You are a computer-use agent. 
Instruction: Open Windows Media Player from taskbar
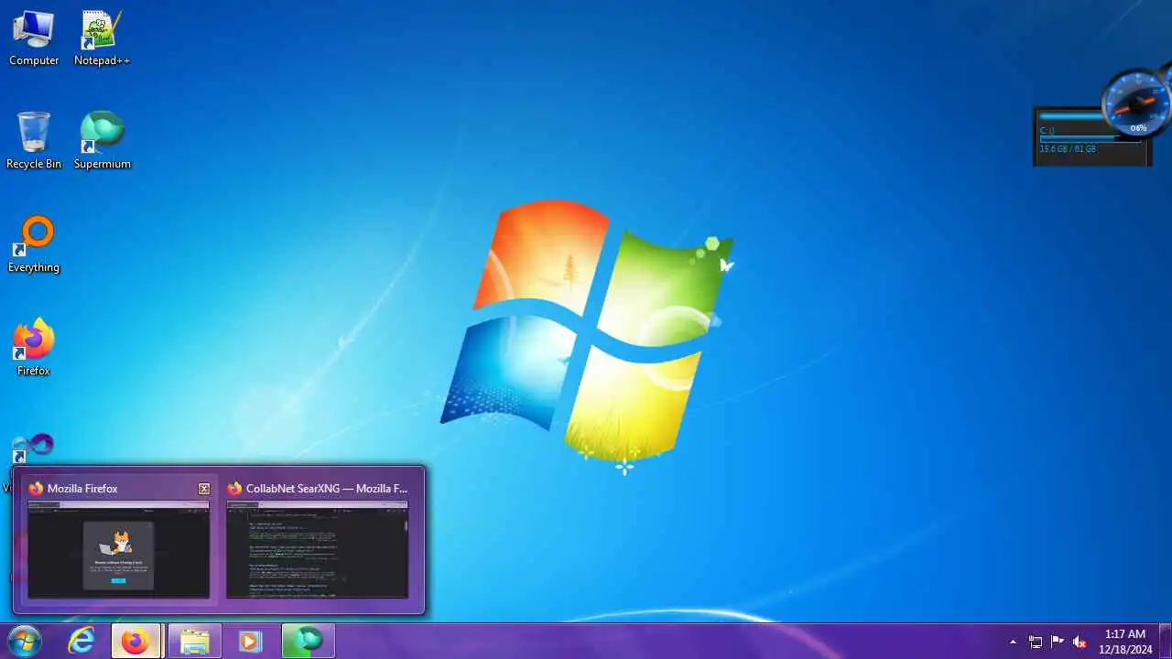(250, 641)
